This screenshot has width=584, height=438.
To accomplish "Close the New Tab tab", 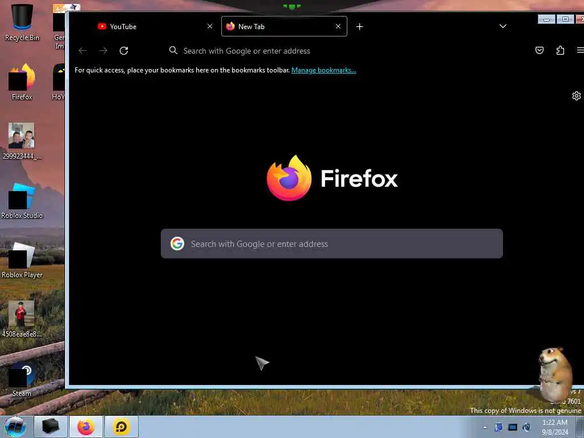I will (x=338, y=26).
